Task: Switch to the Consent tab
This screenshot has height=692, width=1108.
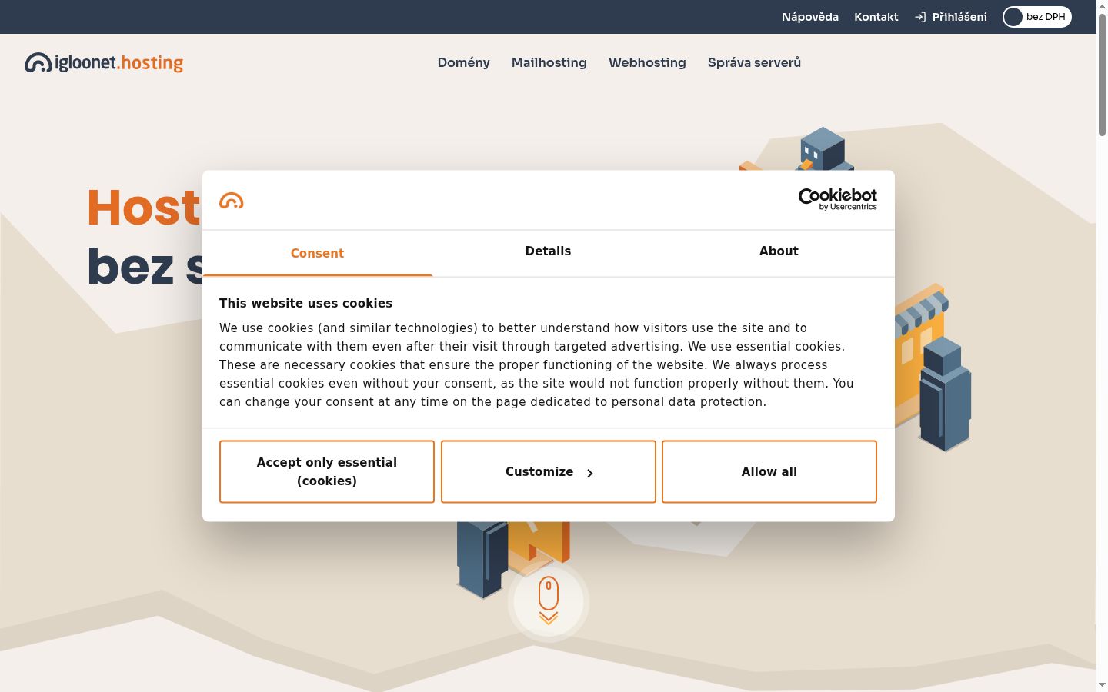Action: point(317,253)
